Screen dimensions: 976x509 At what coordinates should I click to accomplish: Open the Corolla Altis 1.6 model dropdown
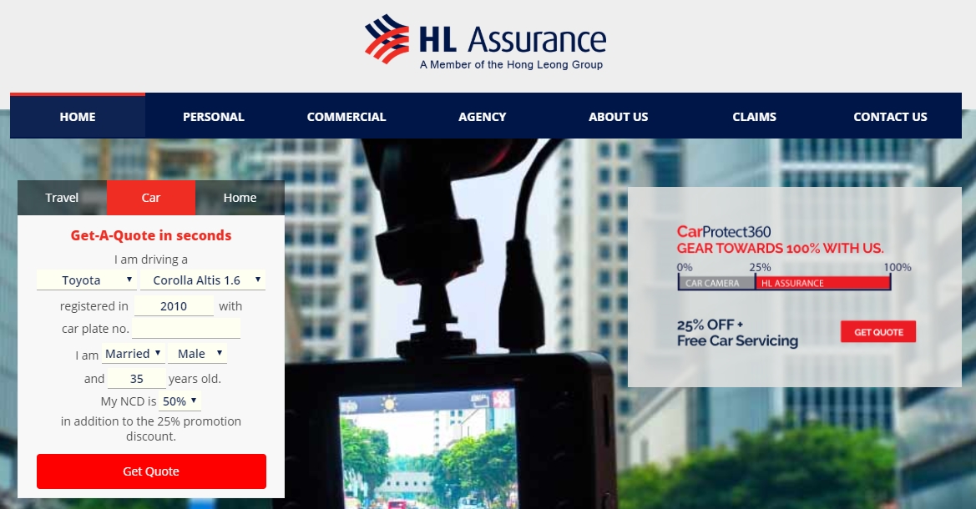click(203, 280)
